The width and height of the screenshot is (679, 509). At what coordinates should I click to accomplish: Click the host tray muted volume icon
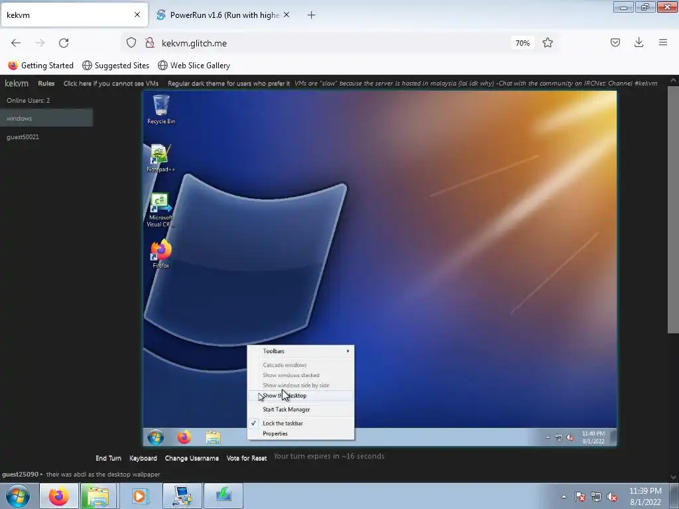[x=612, y=496]
